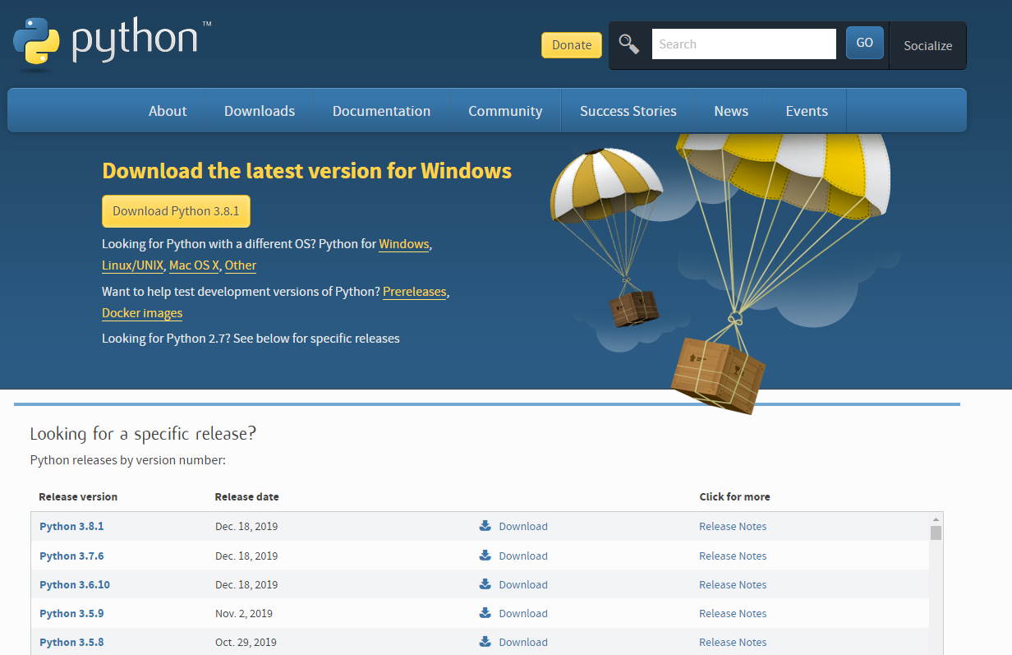Open the Python 3.7.6 release link
The image size is (1012, 655).
click(71, 556)
